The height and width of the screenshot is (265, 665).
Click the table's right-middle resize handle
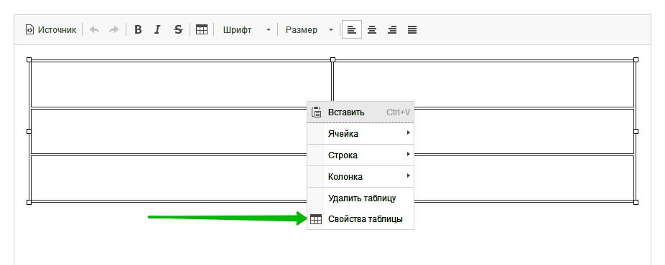(636, 132)
